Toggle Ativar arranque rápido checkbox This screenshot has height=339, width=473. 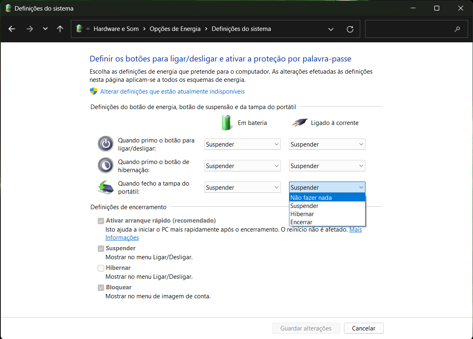coord(101,221)
